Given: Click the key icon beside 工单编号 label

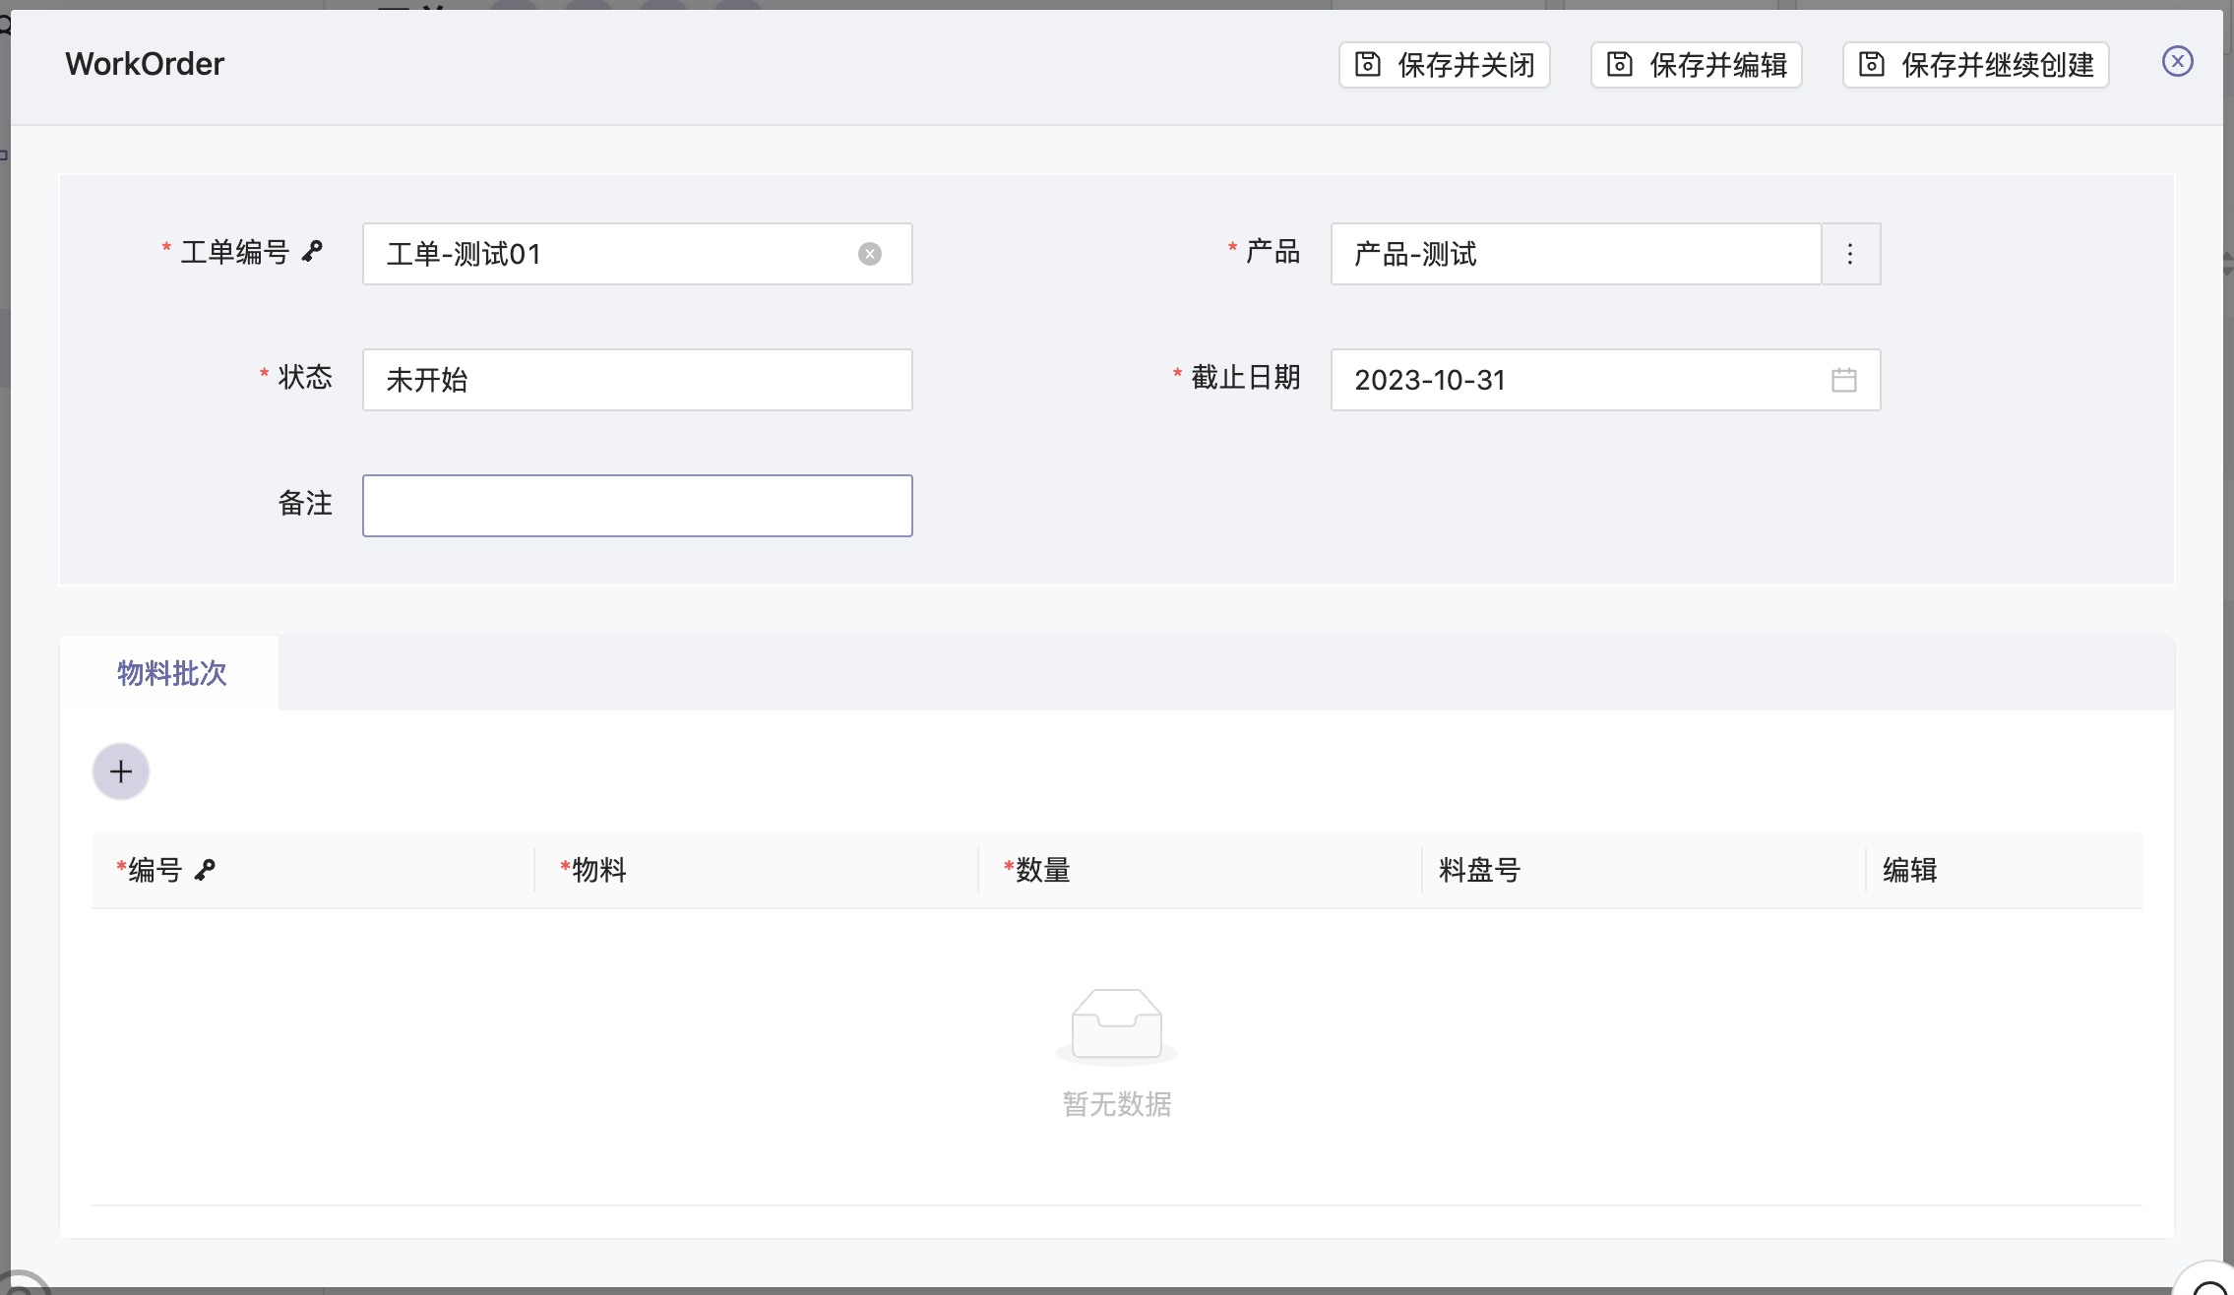Looking at the screenshot, I should coord(312,252).
